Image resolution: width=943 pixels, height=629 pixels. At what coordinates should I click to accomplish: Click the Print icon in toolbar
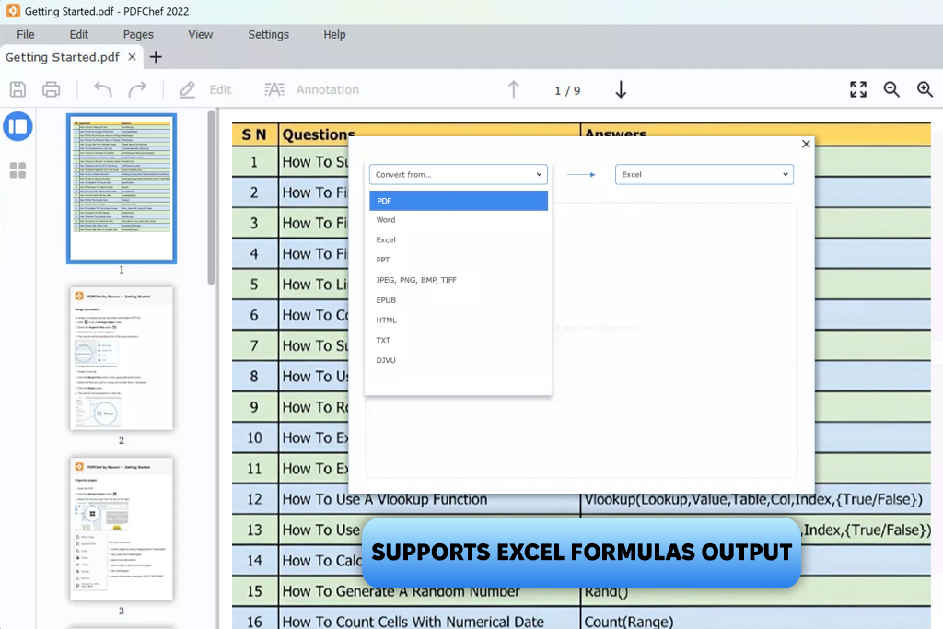click(x=52, y=89)
